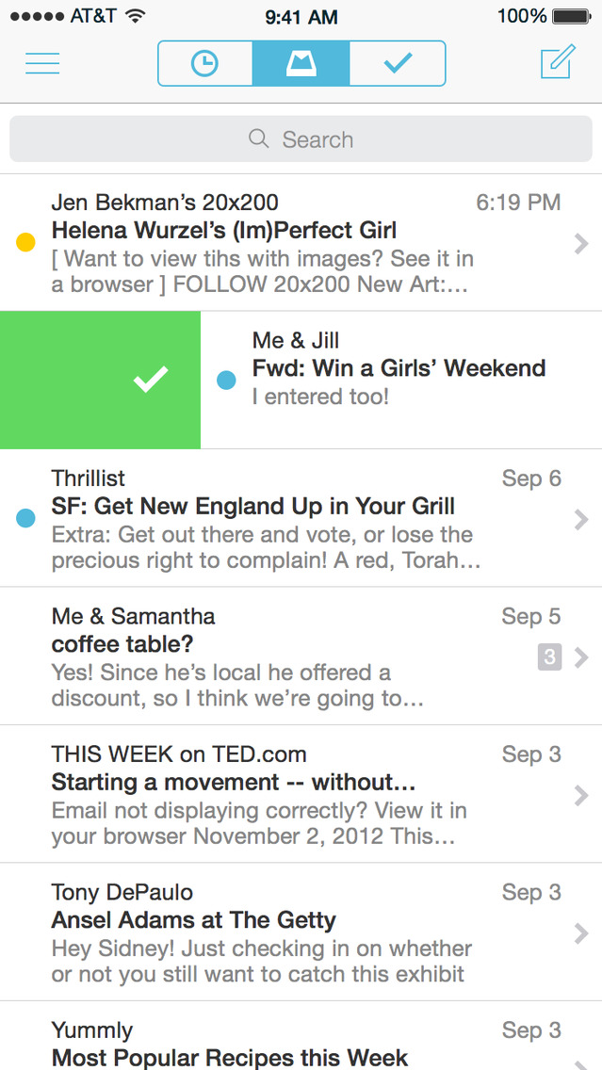Expand Helena Wurzel's email via chevron
The image size is (602, 1070).
click(580, 244)
